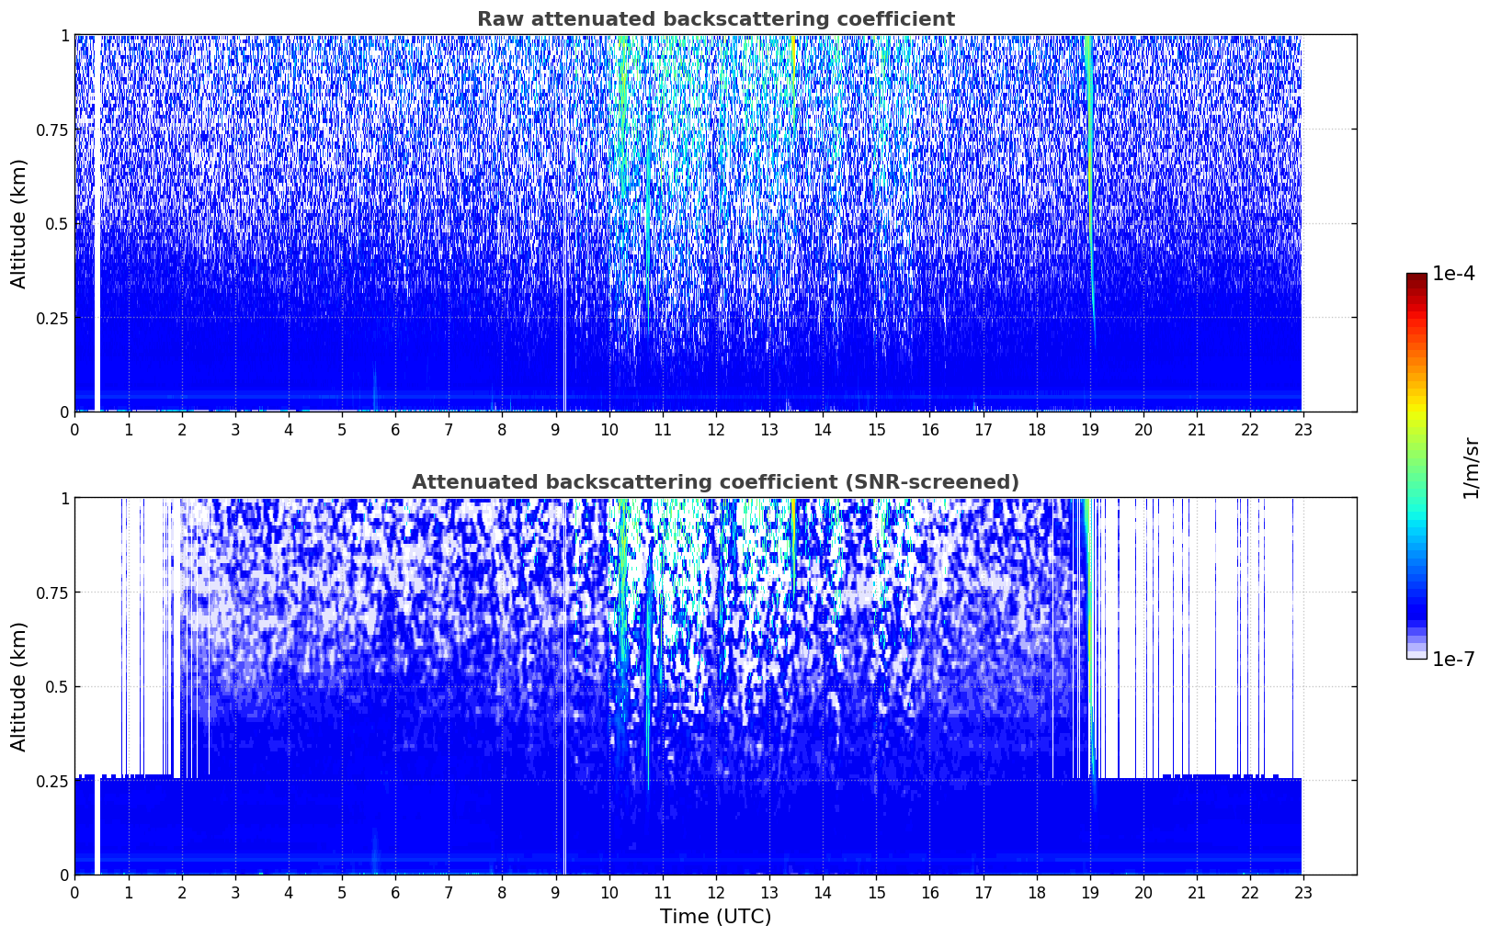Viewport: 1490px width, 937px height.
Task: Click the 0.75 altitude tick on the top plot
Action: [x=52, y=130]
